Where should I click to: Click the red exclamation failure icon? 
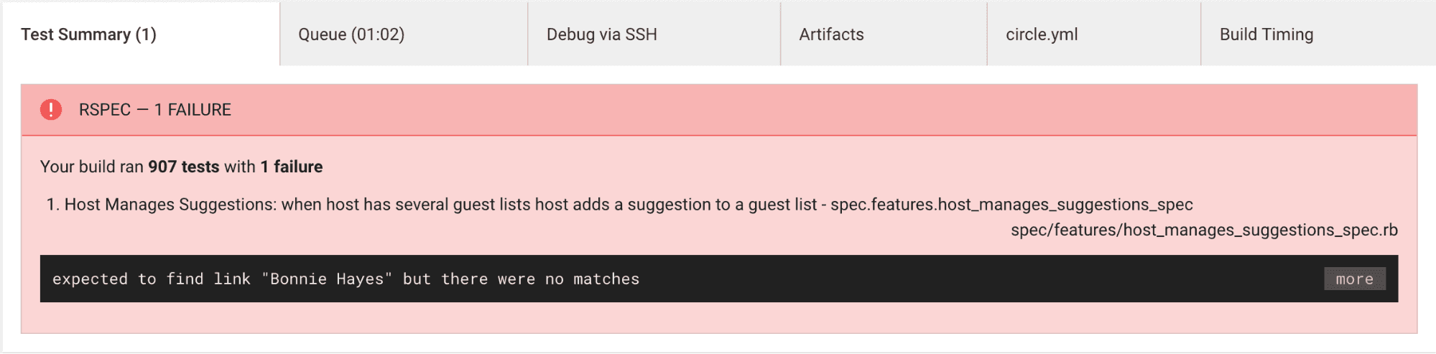(x=51, y=110)
